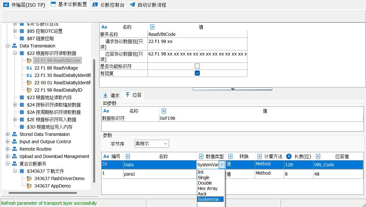Expand the $24 按标识符读取缩放数据 node
The height and width of the screenshot is (207, 366).
15,105
